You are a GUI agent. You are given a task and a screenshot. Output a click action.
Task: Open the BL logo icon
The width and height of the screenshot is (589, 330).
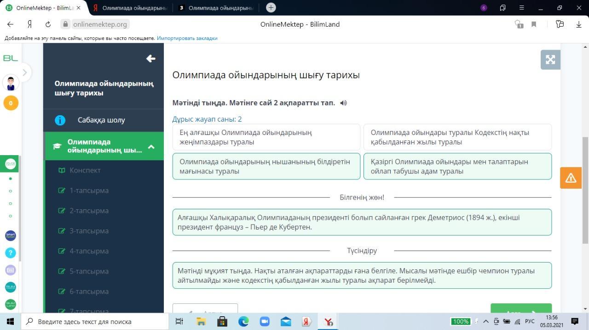(11, 58)
